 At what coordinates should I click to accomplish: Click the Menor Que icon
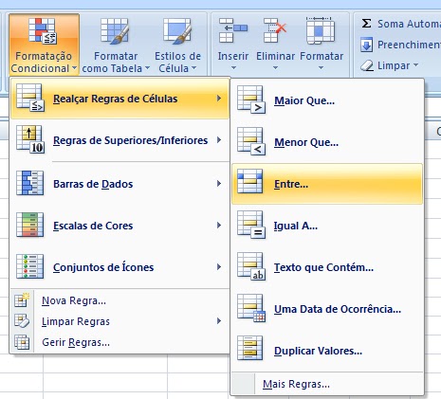[251, 141]
